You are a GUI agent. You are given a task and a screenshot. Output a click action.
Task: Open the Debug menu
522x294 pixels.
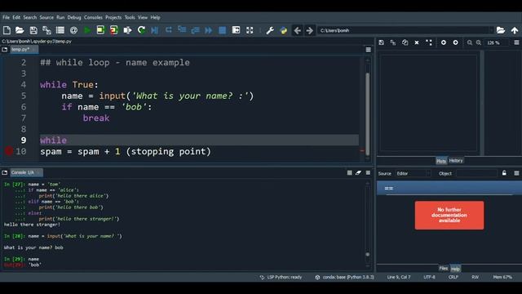[x=74, y=17]
